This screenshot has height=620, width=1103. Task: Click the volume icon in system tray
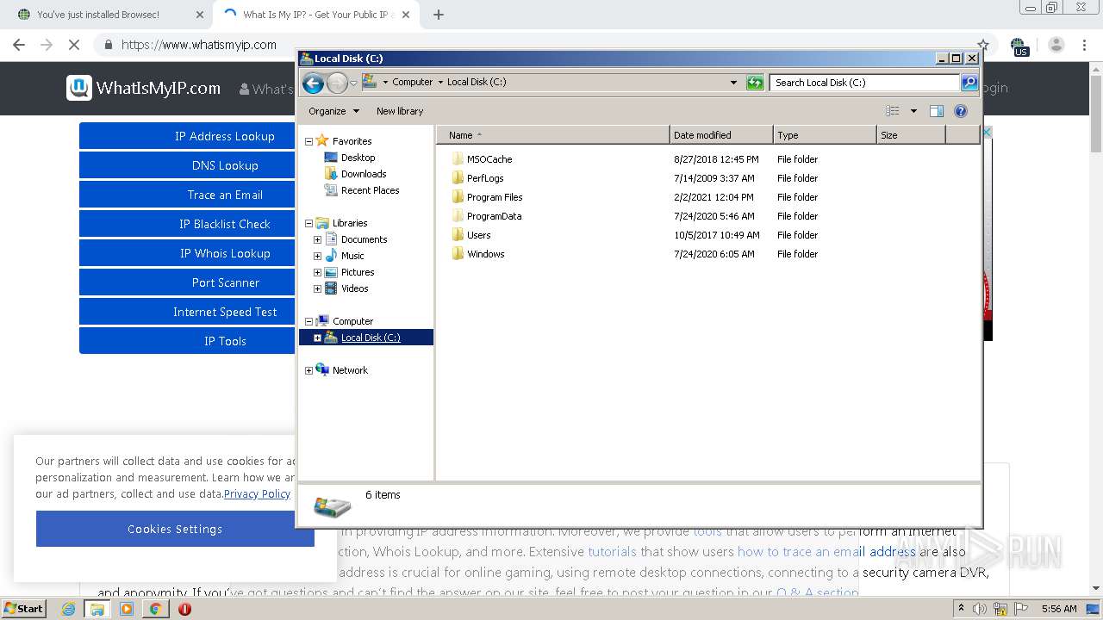click(x=980, y=609)
